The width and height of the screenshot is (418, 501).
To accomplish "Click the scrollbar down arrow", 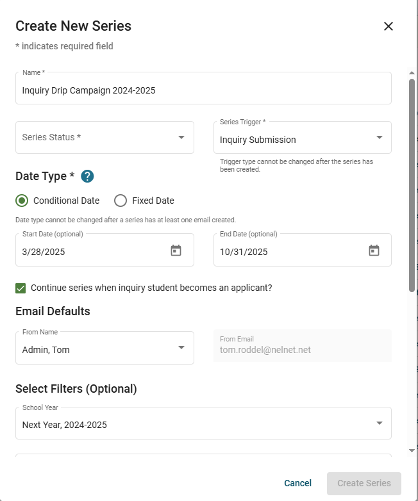I will pos(412,450).
